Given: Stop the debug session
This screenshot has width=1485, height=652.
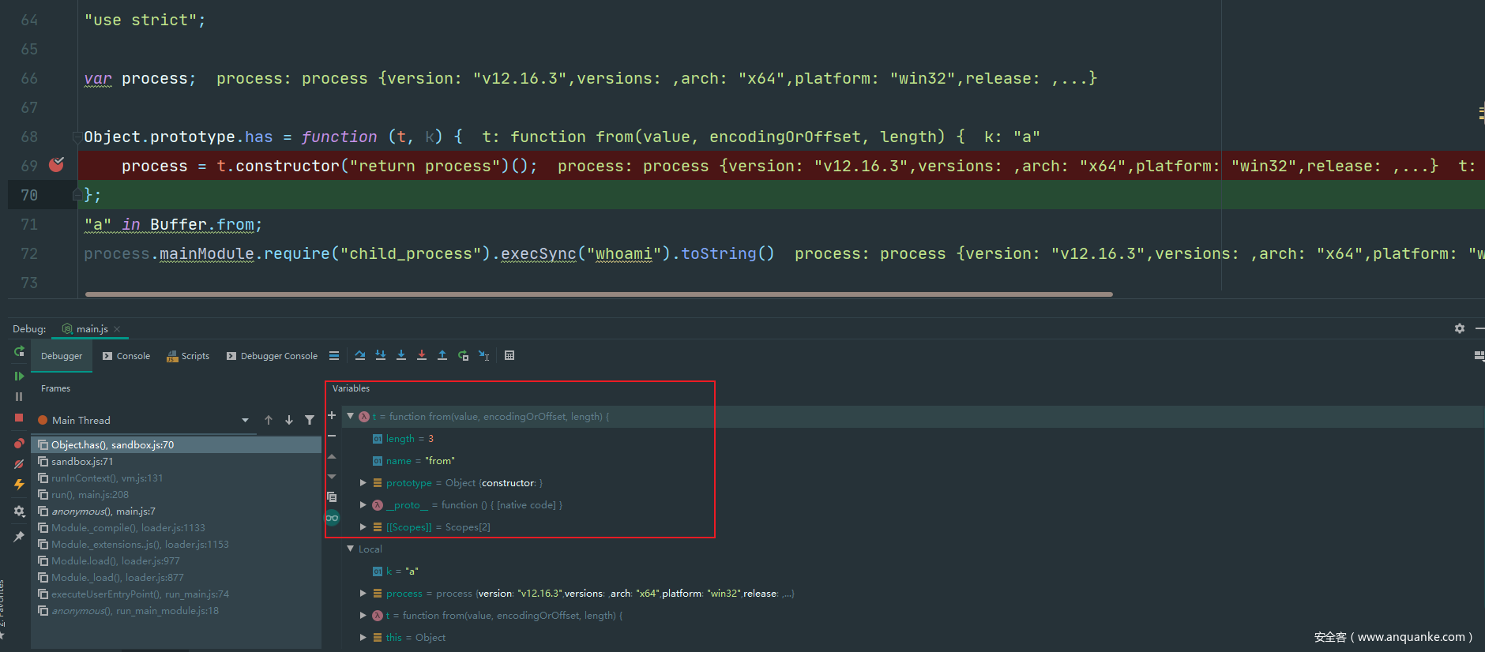Looking at the screenshot, I should (x=19, y=418).
